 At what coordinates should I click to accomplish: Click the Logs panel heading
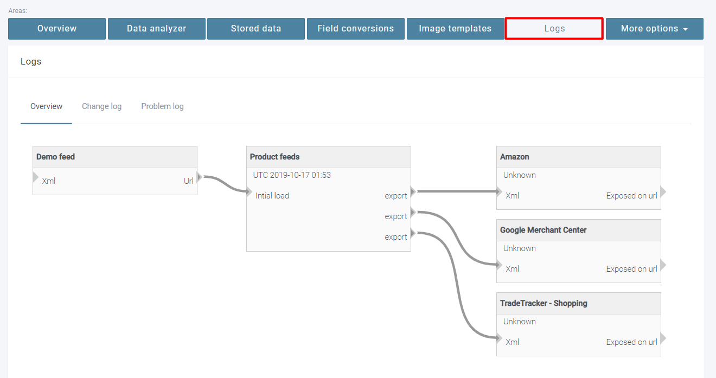[31, 61]
